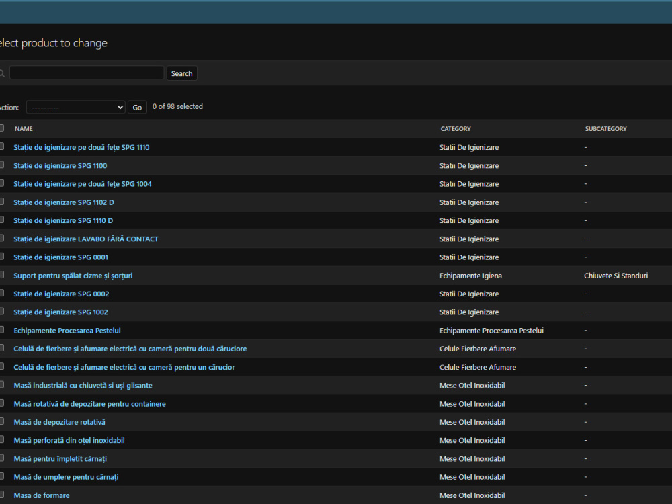Check the box for SPG 1002 row
The height and width of the screenshot is (504, 672).
[1, 312]
